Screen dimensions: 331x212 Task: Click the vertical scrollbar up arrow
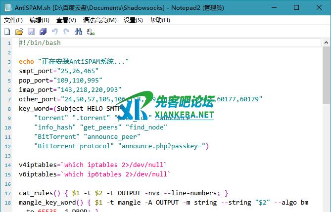point(327,42)
